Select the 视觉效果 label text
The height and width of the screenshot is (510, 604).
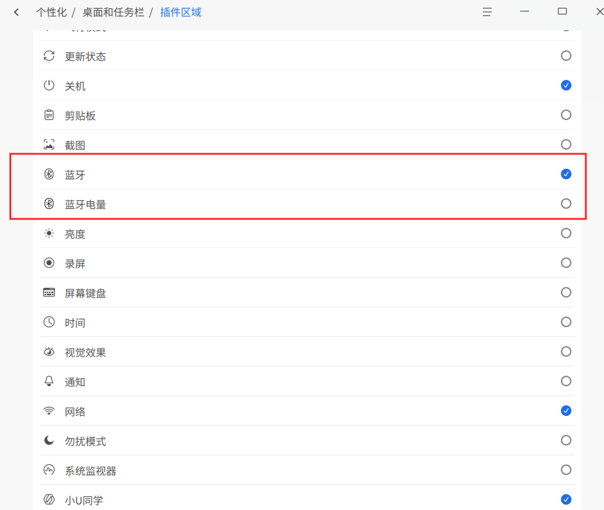pos(85,353)
